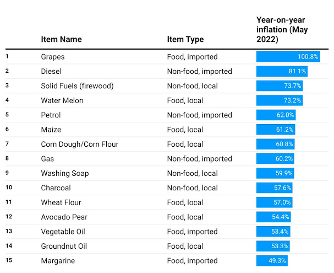Select the Margarine 49.3% bar

[x=272, y=260]
